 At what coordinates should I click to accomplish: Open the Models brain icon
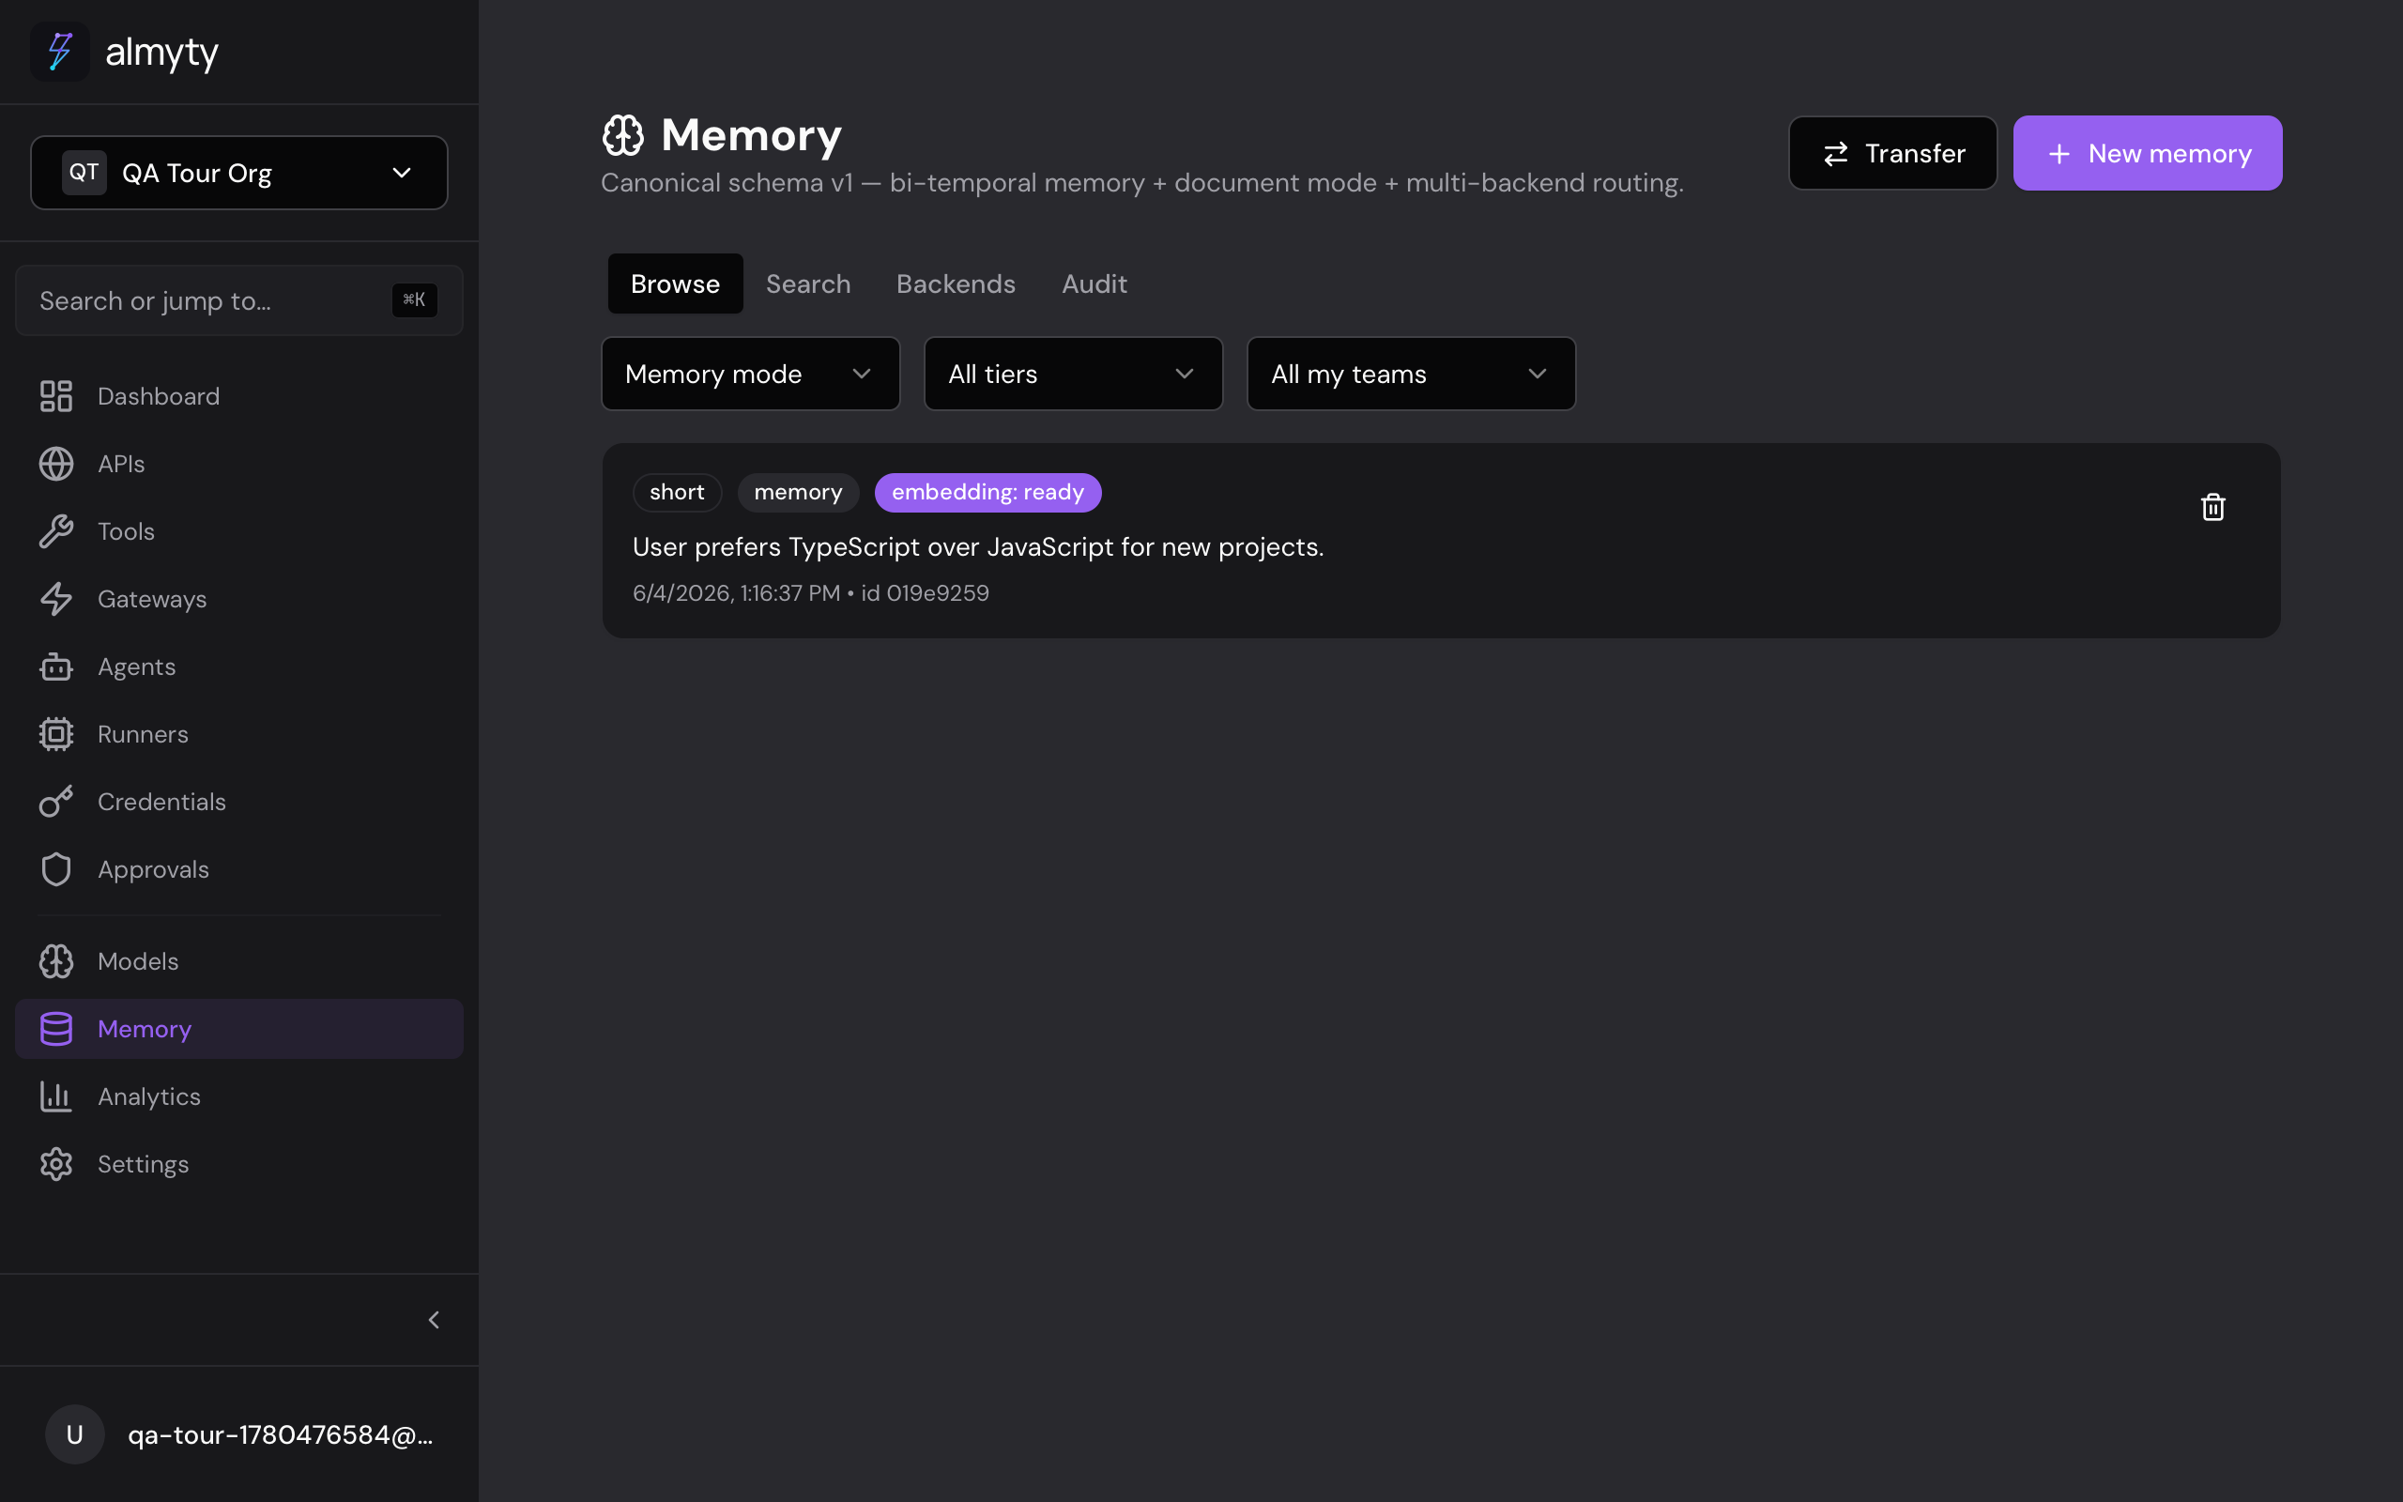coord(55,961)
